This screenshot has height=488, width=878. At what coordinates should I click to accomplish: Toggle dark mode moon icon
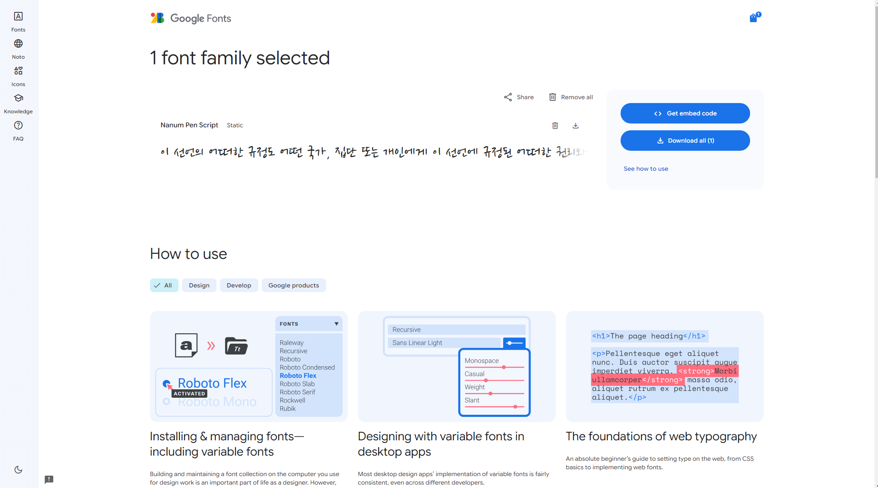(18, 470)
